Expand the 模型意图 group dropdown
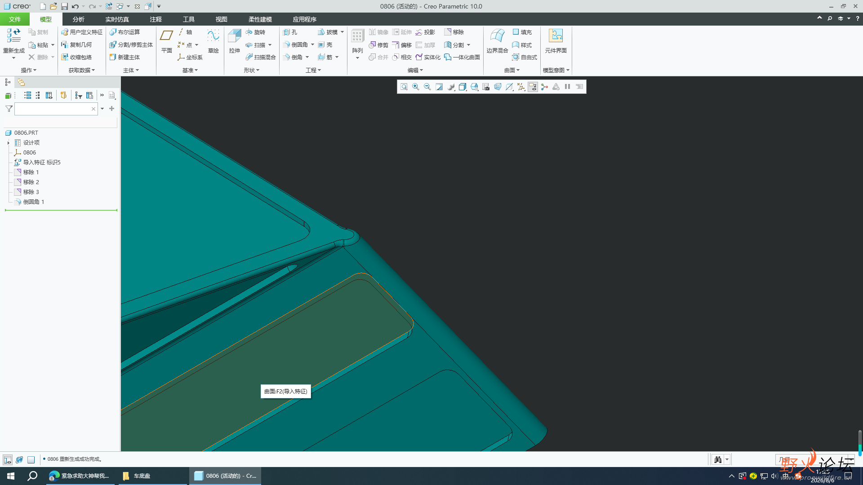Image resolution: width=863 pixels, height=485 pixels. [556, 71]
